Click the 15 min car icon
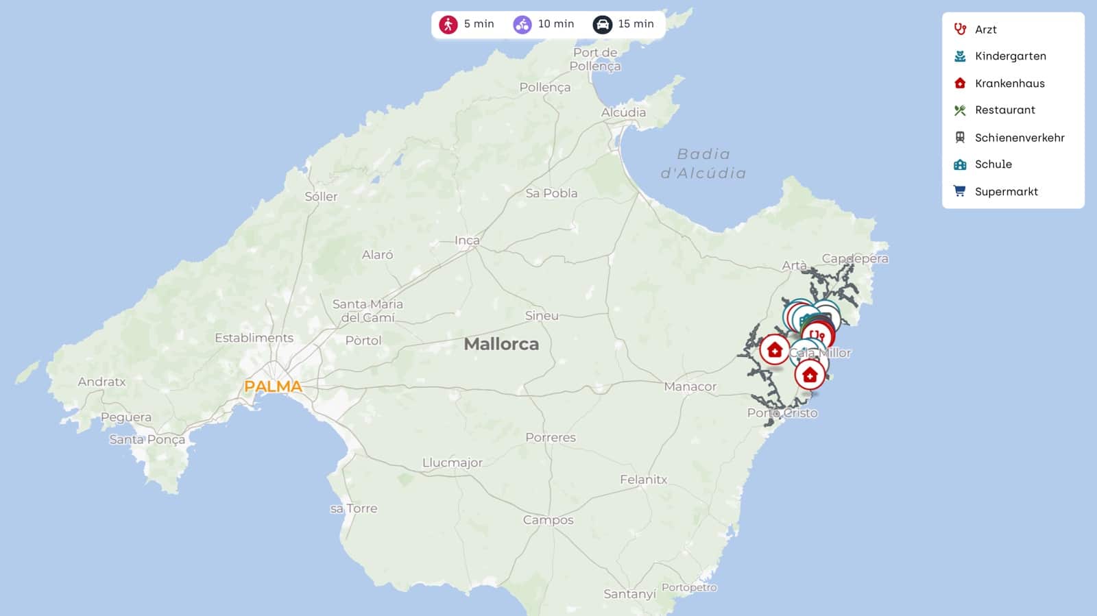The height and width of the screenshot is (616, 1097). click(x=603, y=25)
